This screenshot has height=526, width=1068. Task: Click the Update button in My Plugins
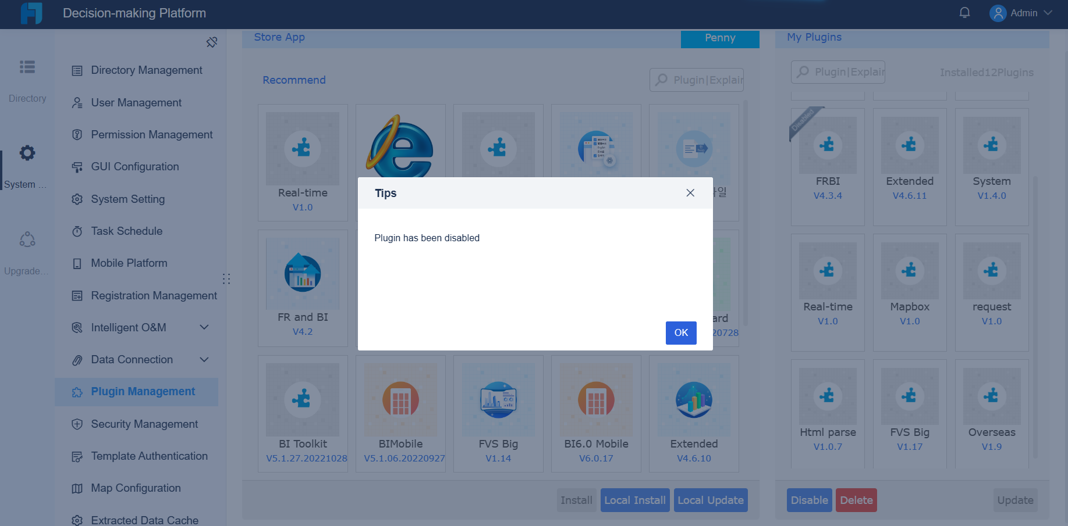coord(1015,500)
